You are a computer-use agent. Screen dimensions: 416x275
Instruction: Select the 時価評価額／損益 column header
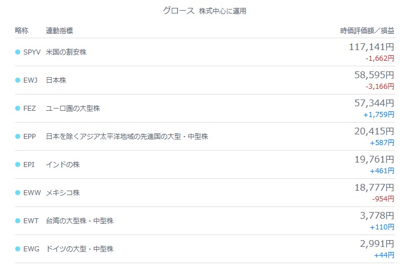pos(367,31)
